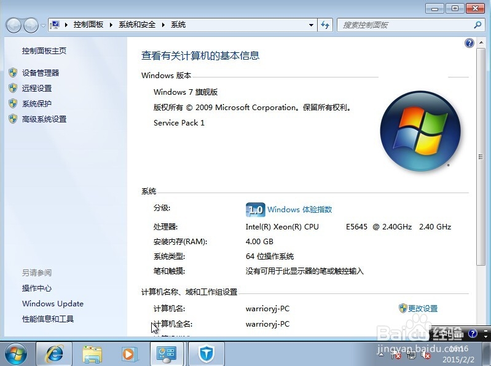
Task: Minimize the System window
Action: point(434,9)
